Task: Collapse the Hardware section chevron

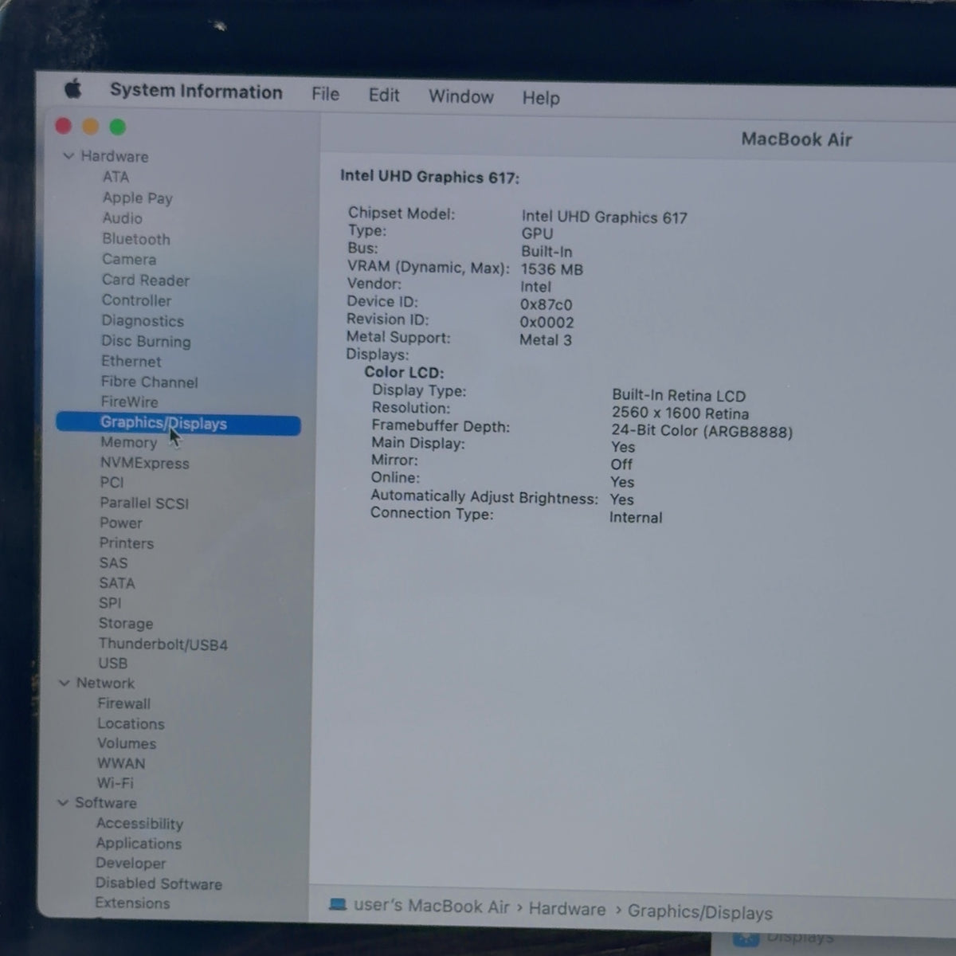Action: [x=69, y=156]
